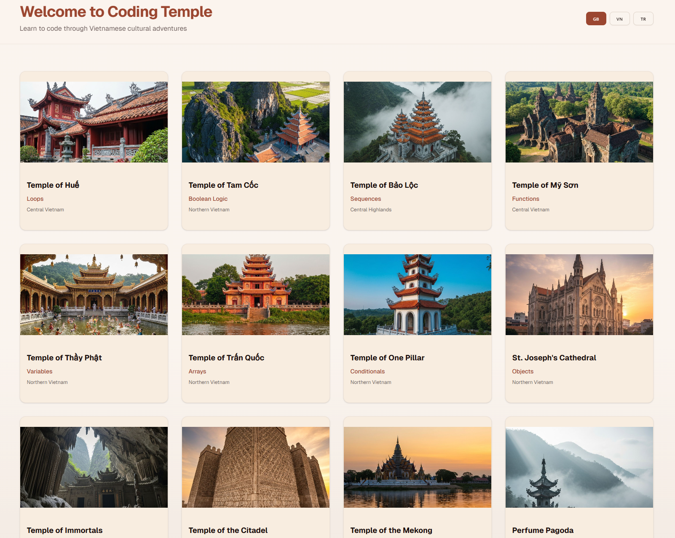The width and height of the screenshot is (675, 538).
Task: Open the Temple of Immortals cave image
Action: pos(94,467)
